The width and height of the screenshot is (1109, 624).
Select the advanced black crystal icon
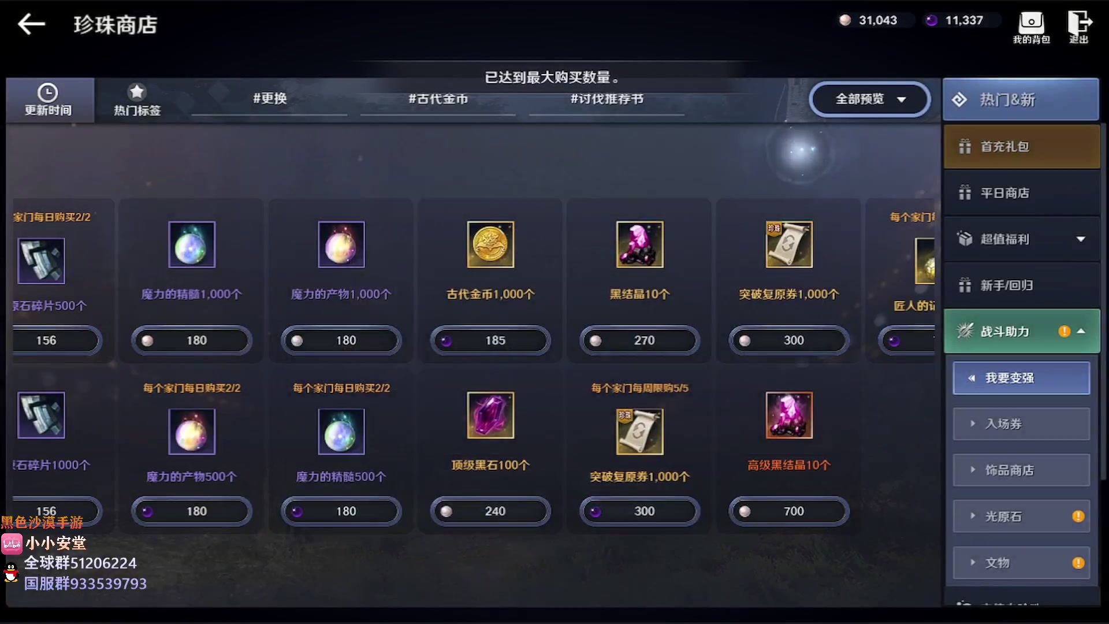(x=789, y=415)
